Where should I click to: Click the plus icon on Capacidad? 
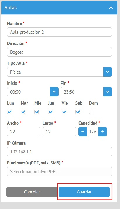(103, 132)
